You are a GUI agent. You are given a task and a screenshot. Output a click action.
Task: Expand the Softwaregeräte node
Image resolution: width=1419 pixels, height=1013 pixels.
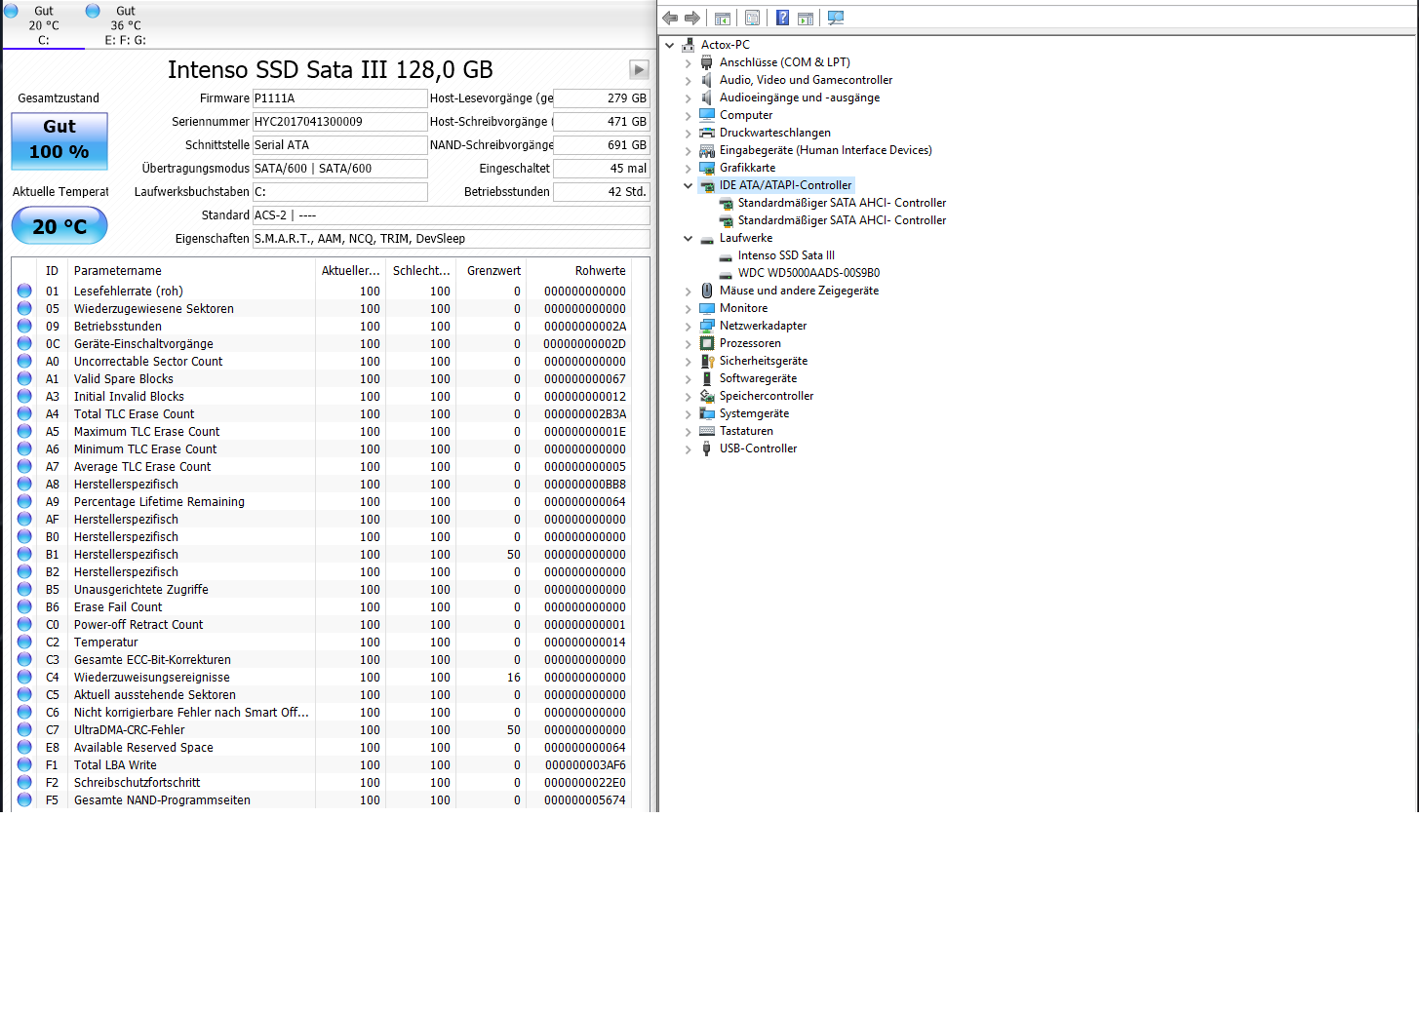688,378
